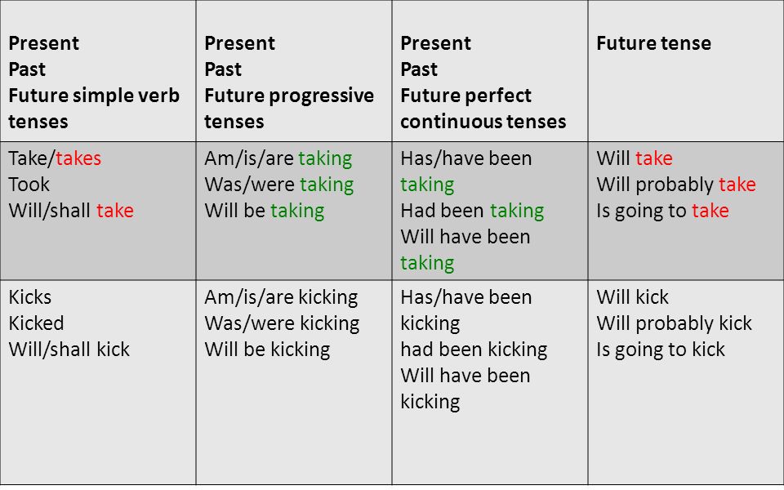Click 'Will be taking' text
The width and height of the screenshot is (784, 490).
tap(265, 211)
